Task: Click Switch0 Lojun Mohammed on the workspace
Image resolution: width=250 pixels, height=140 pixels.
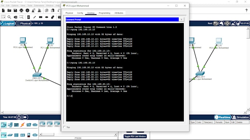Action: click(x=37, y=75)
